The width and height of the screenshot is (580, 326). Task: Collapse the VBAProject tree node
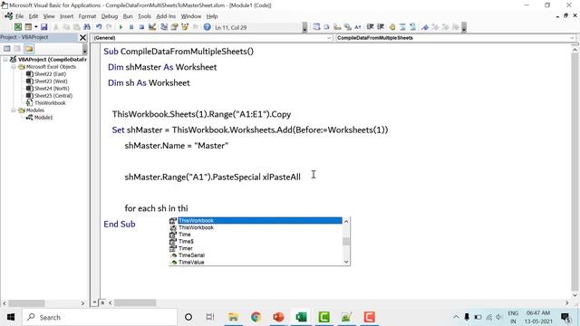pos(5,59)
